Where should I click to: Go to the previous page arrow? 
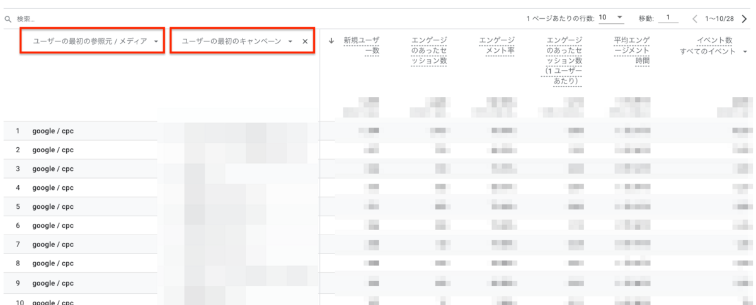695,19
